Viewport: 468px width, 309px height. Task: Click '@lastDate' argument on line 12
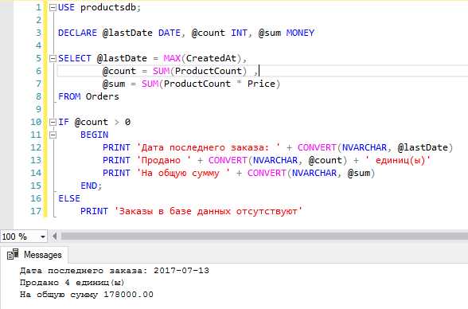point(423,147)
